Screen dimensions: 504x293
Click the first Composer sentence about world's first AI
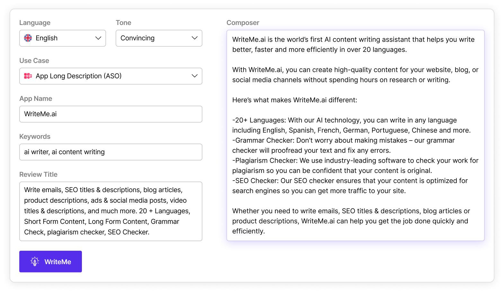(x=353, y=45)
